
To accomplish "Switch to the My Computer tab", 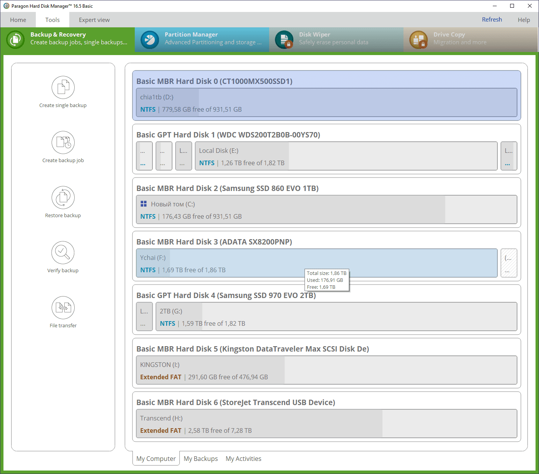I will (x=156, y=458).
